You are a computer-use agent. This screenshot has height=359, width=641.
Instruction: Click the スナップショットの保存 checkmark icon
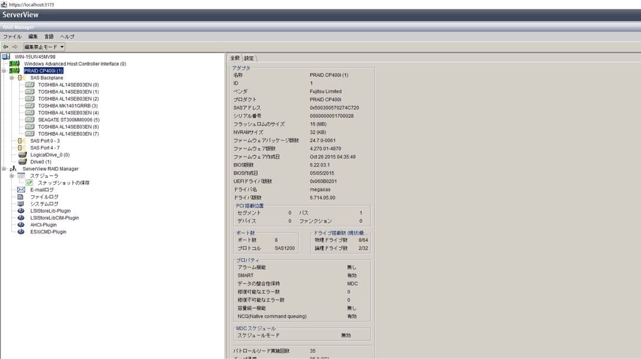(29, 183)
